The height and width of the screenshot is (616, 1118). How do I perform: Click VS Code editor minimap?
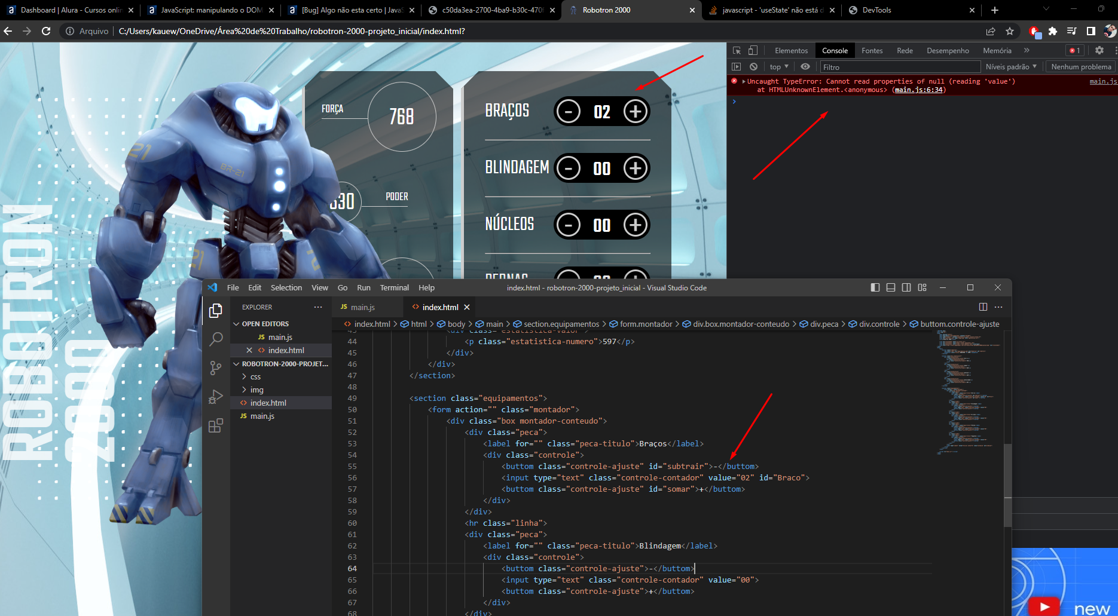(970, 391)
